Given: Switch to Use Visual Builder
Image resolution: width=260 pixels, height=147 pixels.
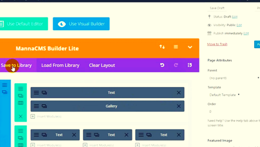Looking at the screenshot, I should pyautogui.click(x=81, y=24).
